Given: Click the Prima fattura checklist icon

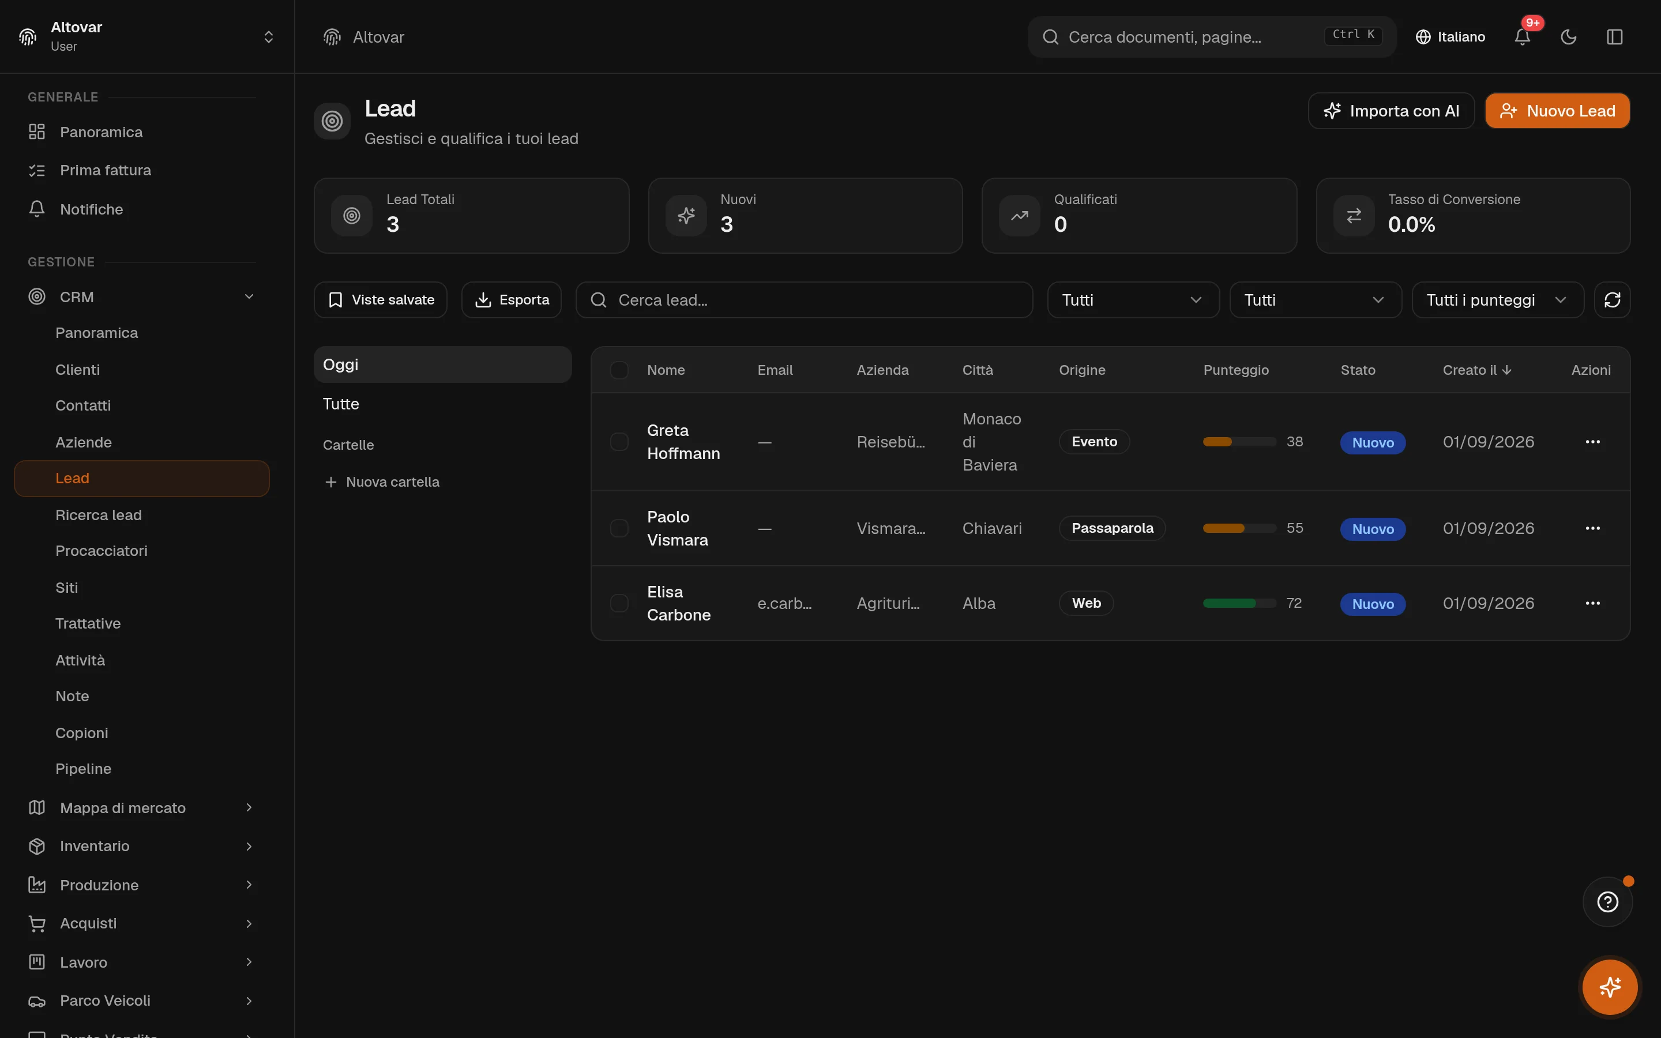Looking at the screenshot, I should coord(37,170).
